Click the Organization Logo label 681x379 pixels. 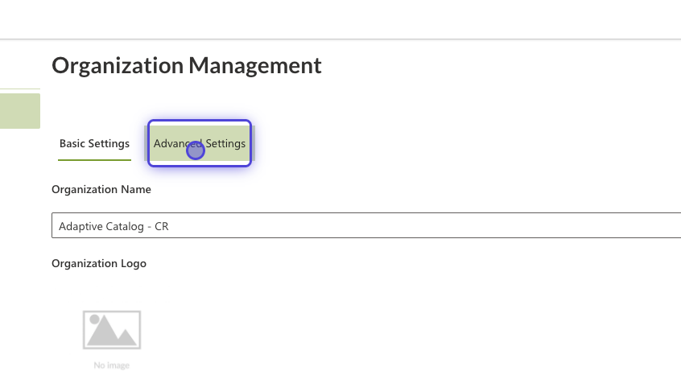99,263
